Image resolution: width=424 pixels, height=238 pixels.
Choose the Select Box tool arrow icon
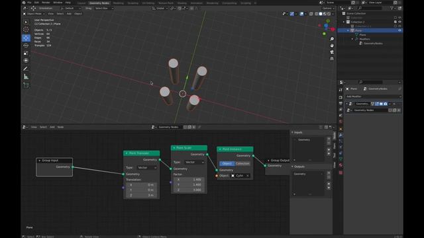tap(26, 22)
